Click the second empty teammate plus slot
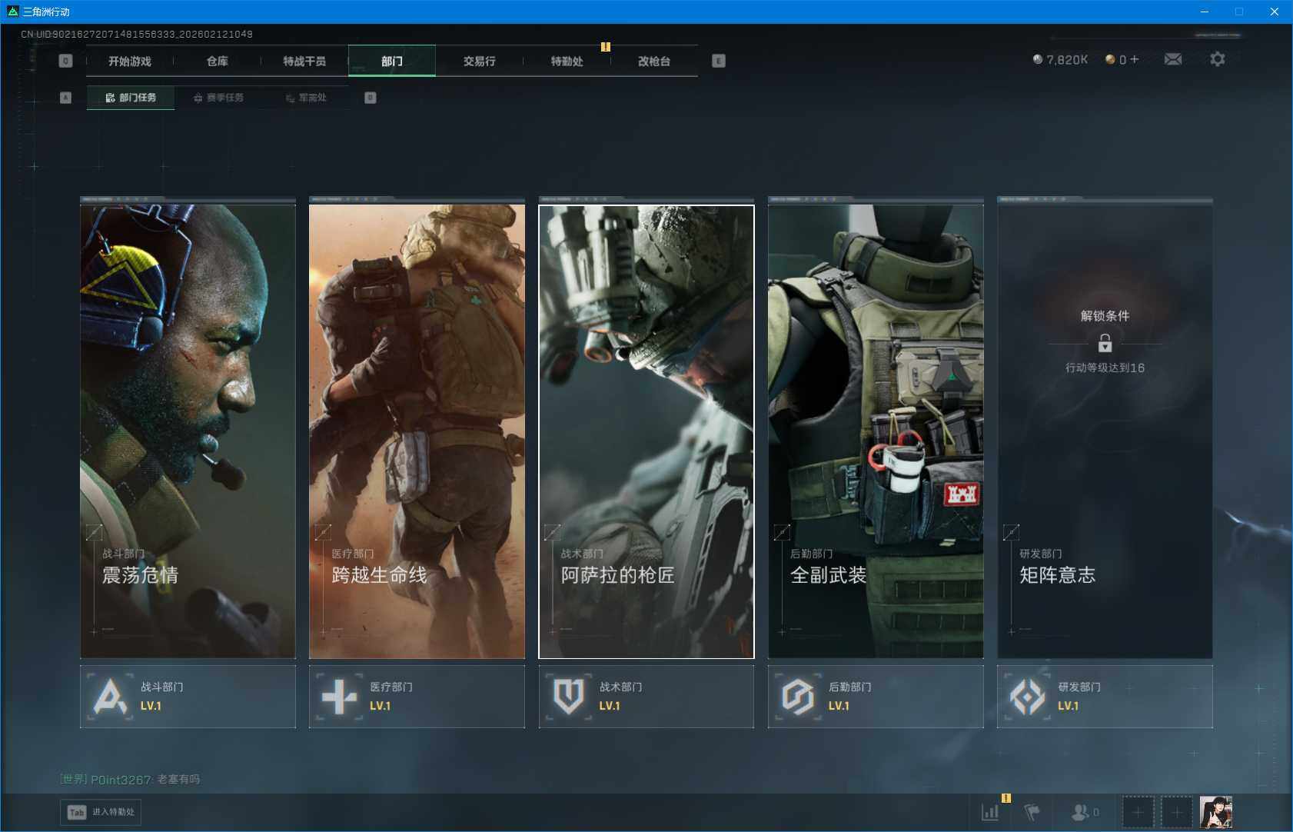Image resolution: width=1293 pixels, height=832 pixels. (x=1176, y=812)
